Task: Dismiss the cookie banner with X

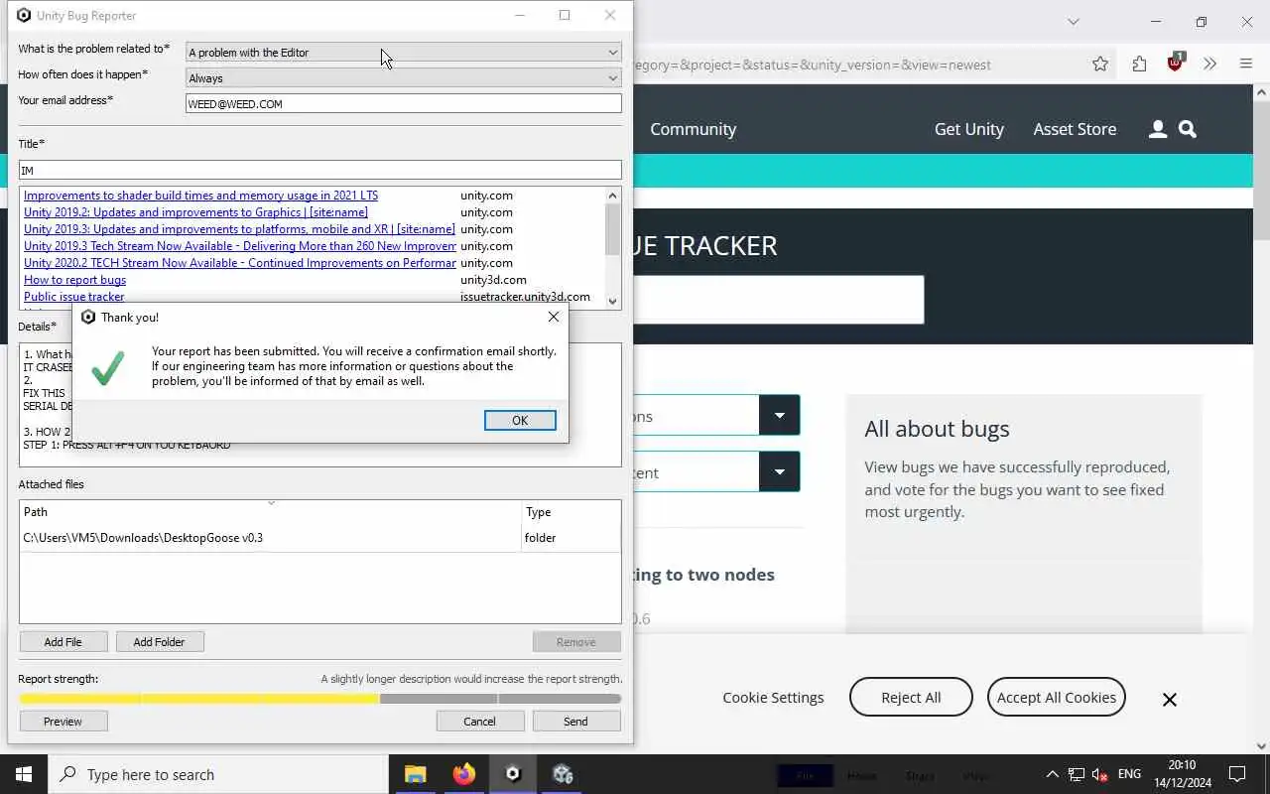Action: (1170, 700)
